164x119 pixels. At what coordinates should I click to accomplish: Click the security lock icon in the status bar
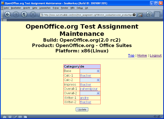point(159,116)
